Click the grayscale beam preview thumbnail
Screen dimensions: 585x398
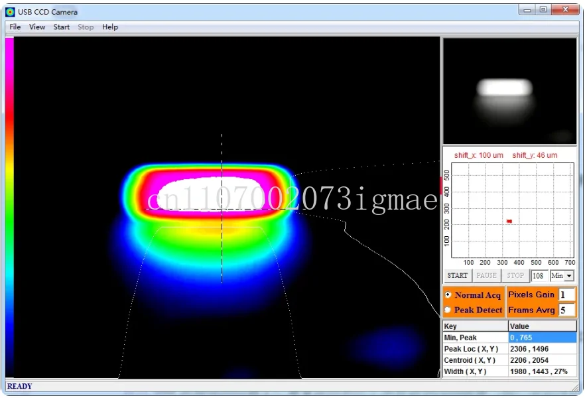coord(509,92)
